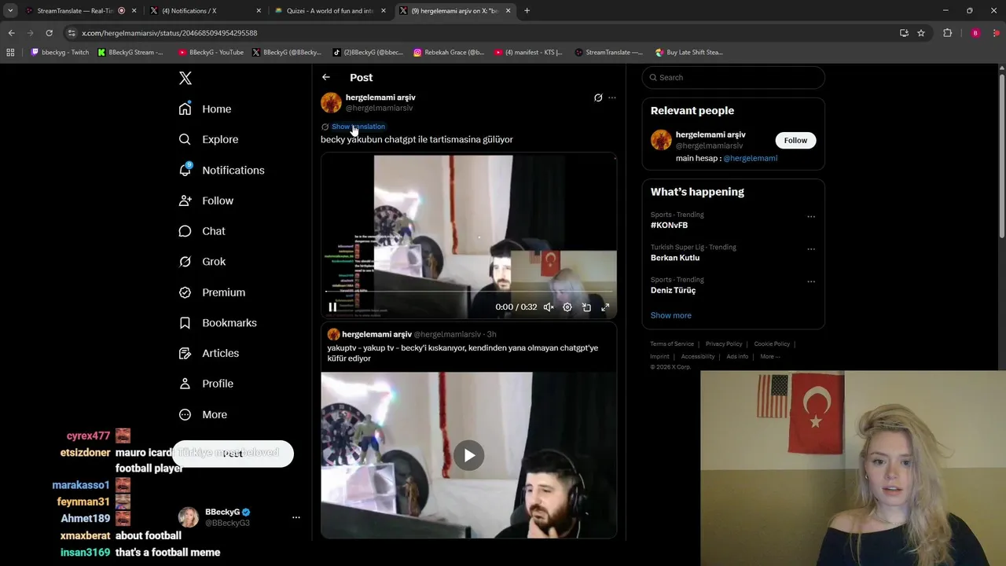The width and height of the screenshot is (1006, 566).
Task: Click Berkan Kutlu trending topic
Action: [x=675, y=258]
